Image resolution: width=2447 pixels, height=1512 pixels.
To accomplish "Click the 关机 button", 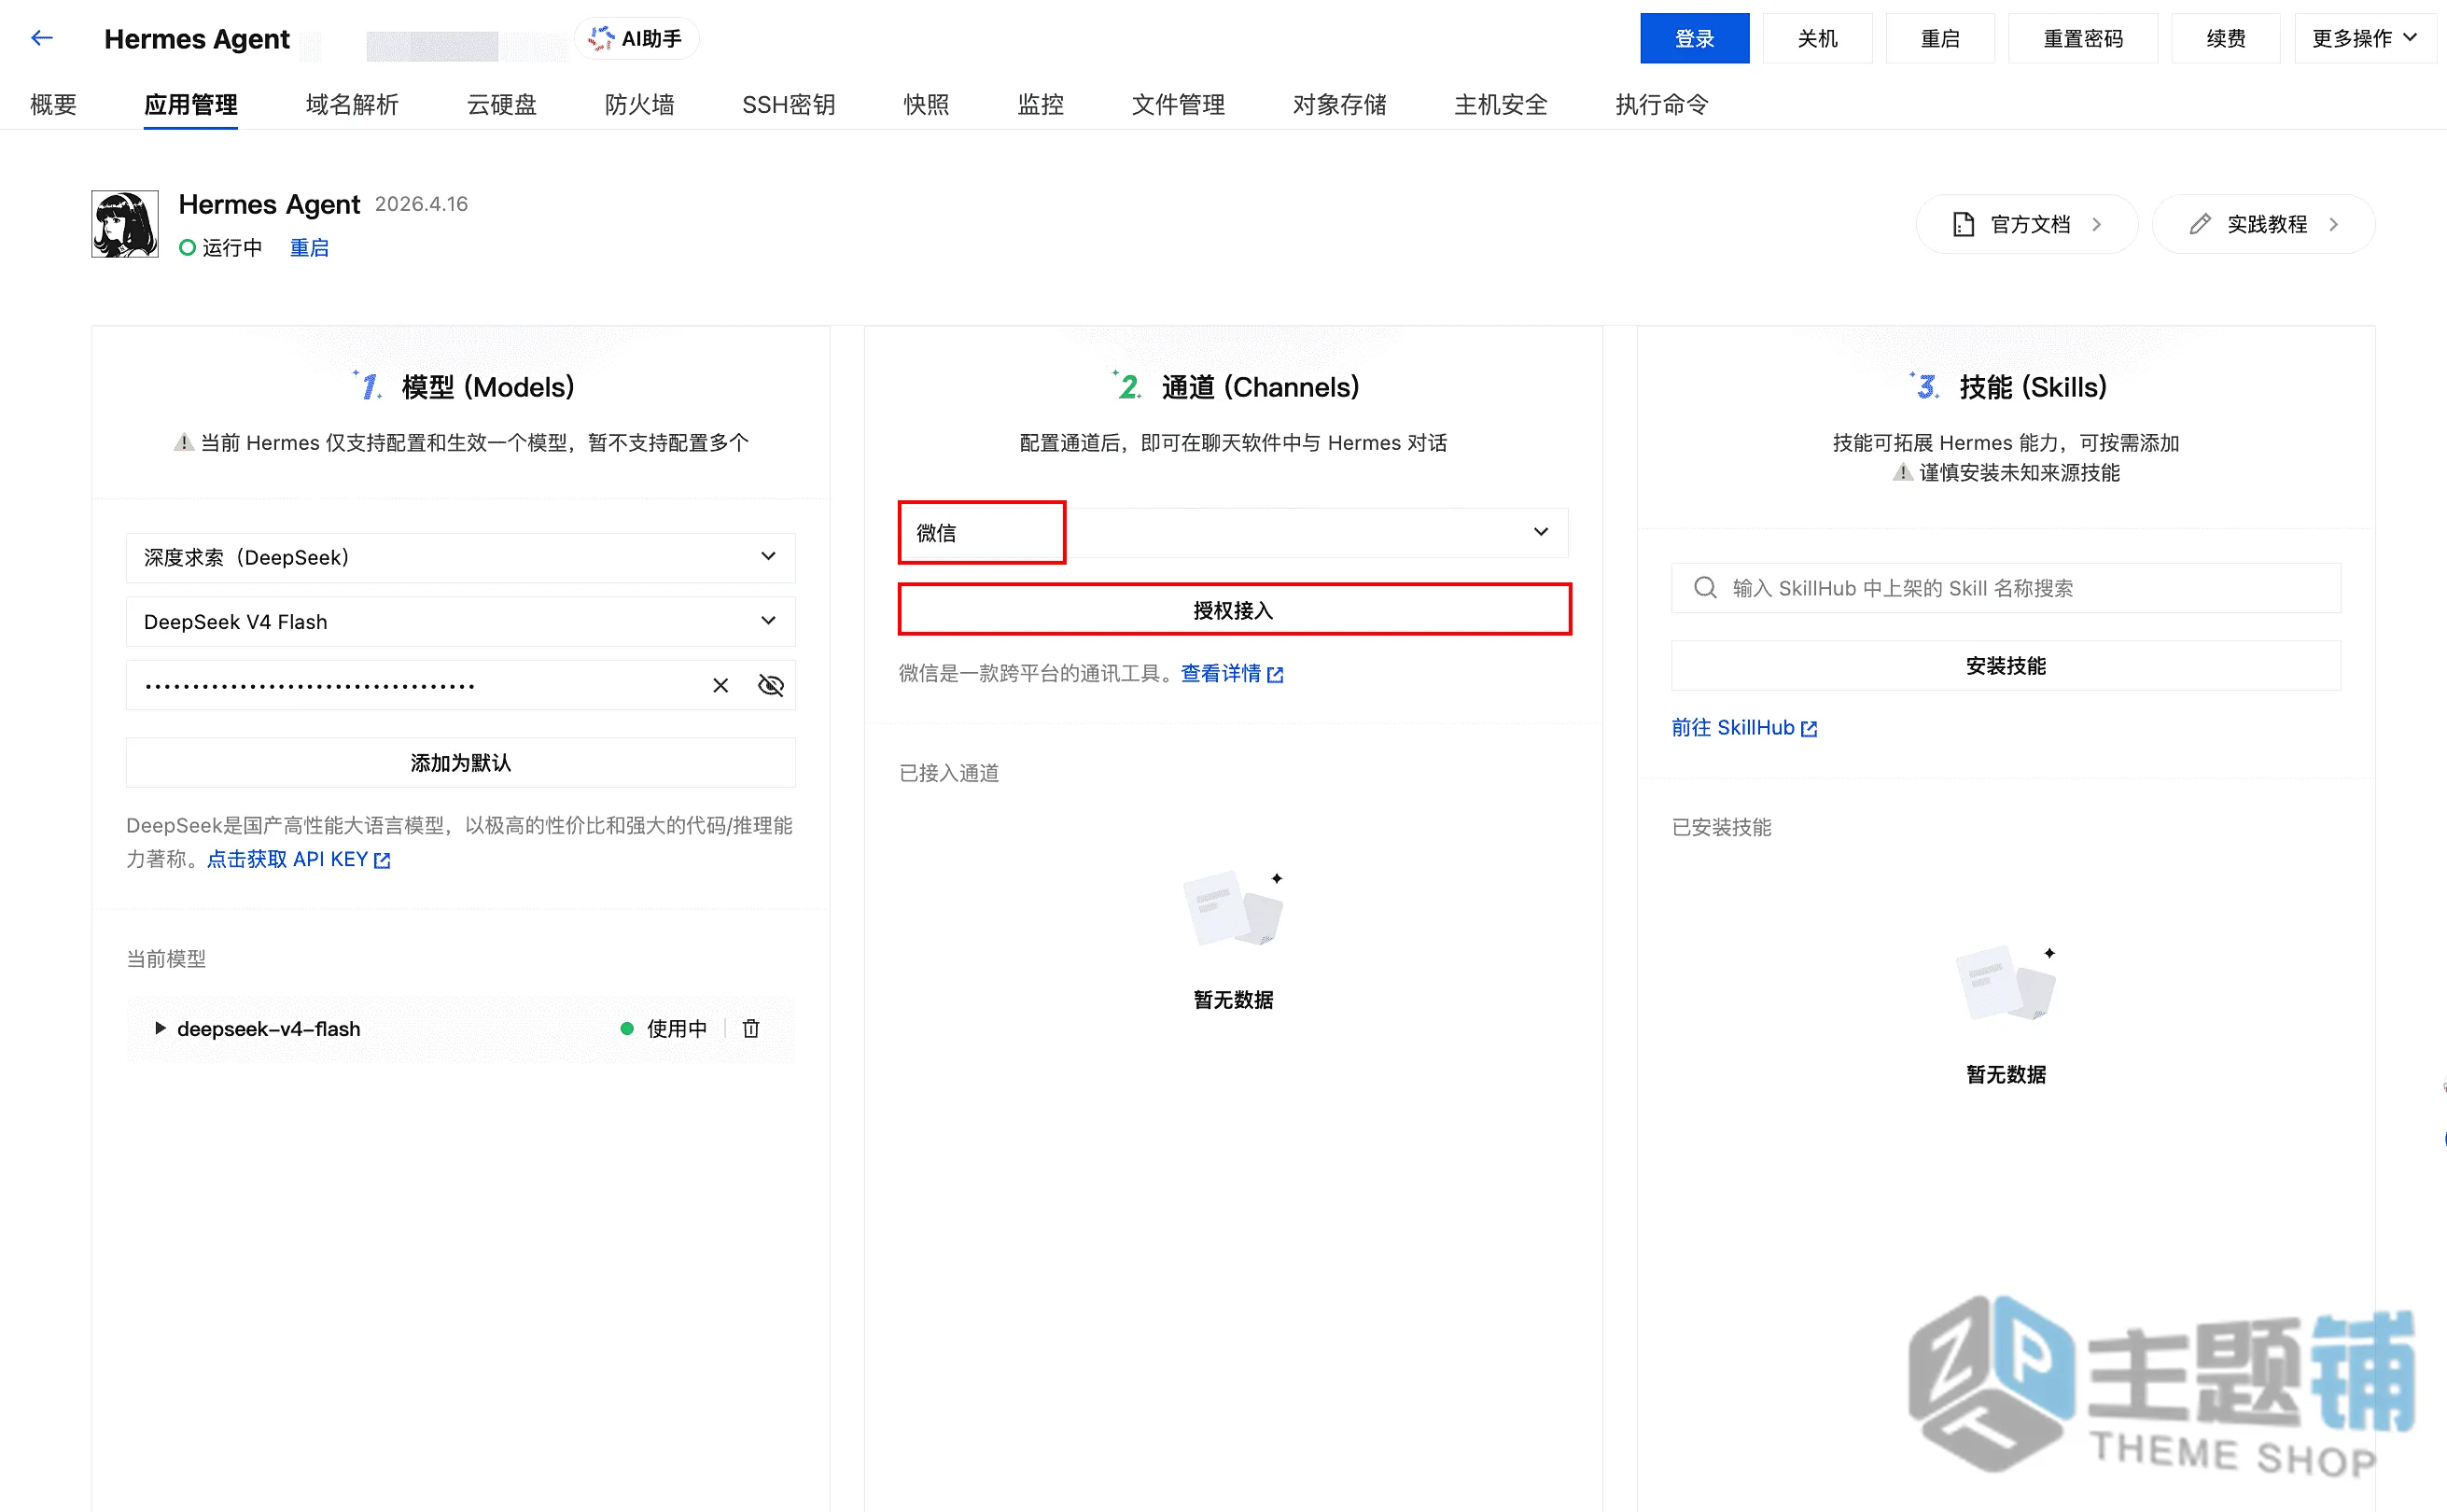I will [x=1817, y=38].
